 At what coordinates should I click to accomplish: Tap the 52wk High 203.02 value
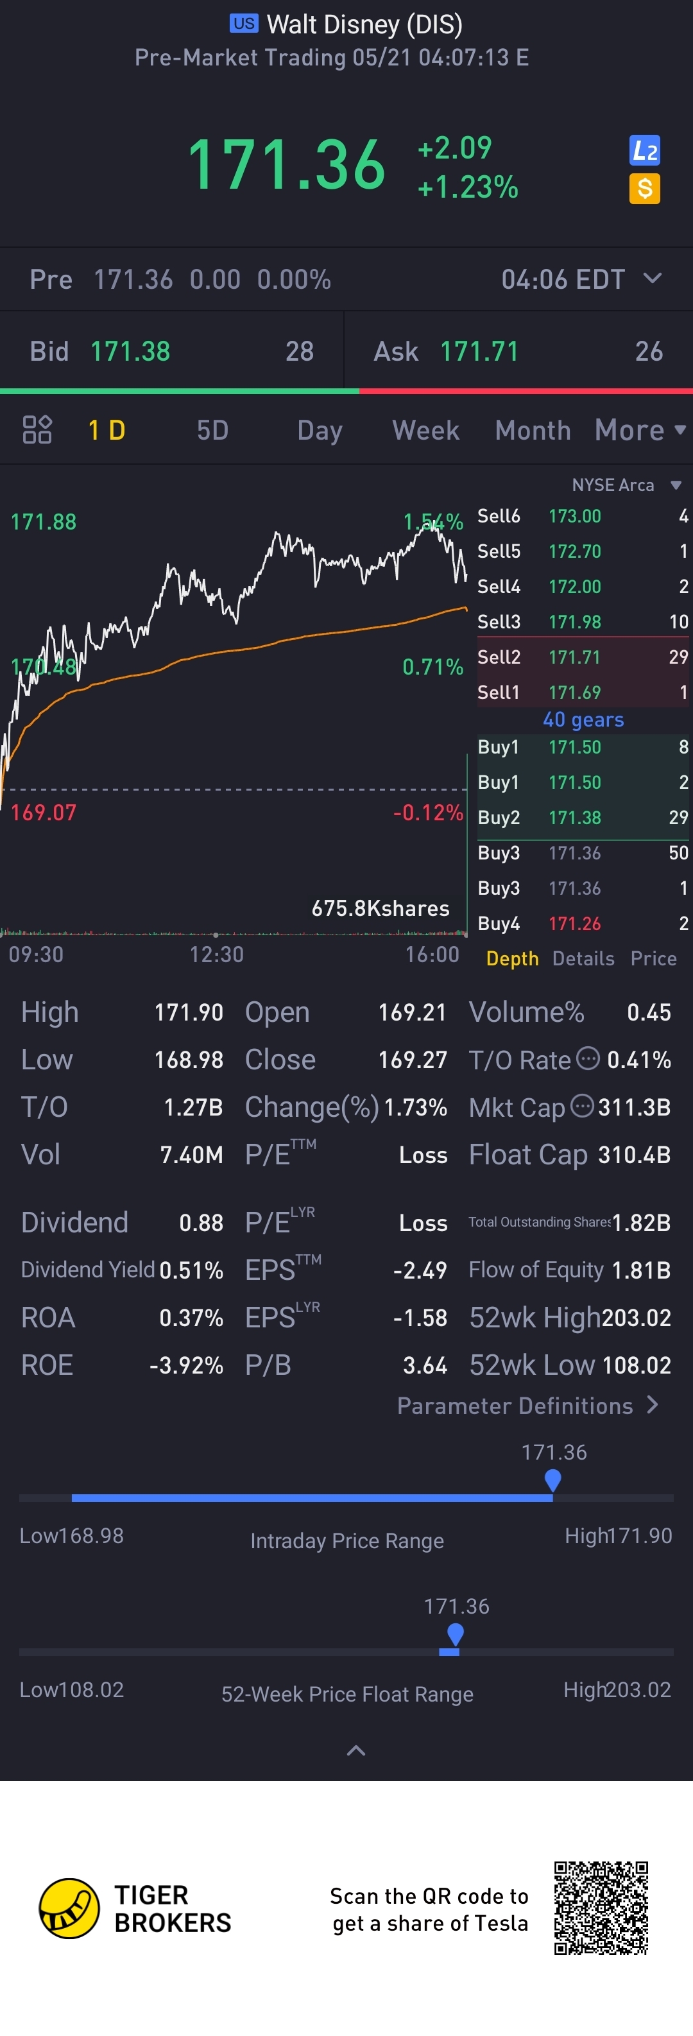click(x=636, y=1318)
